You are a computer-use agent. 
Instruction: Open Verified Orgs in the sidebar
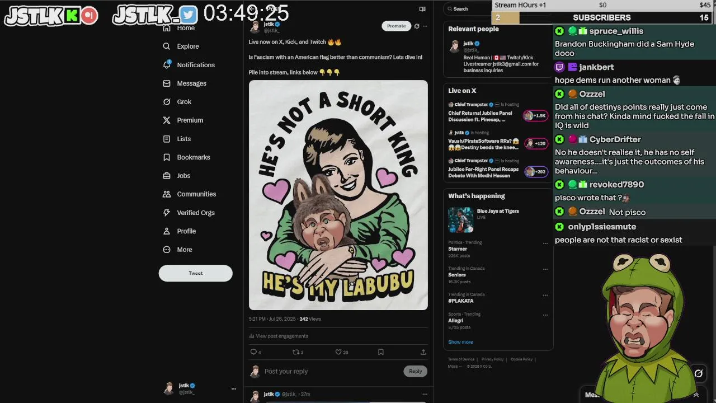point(189,213)
